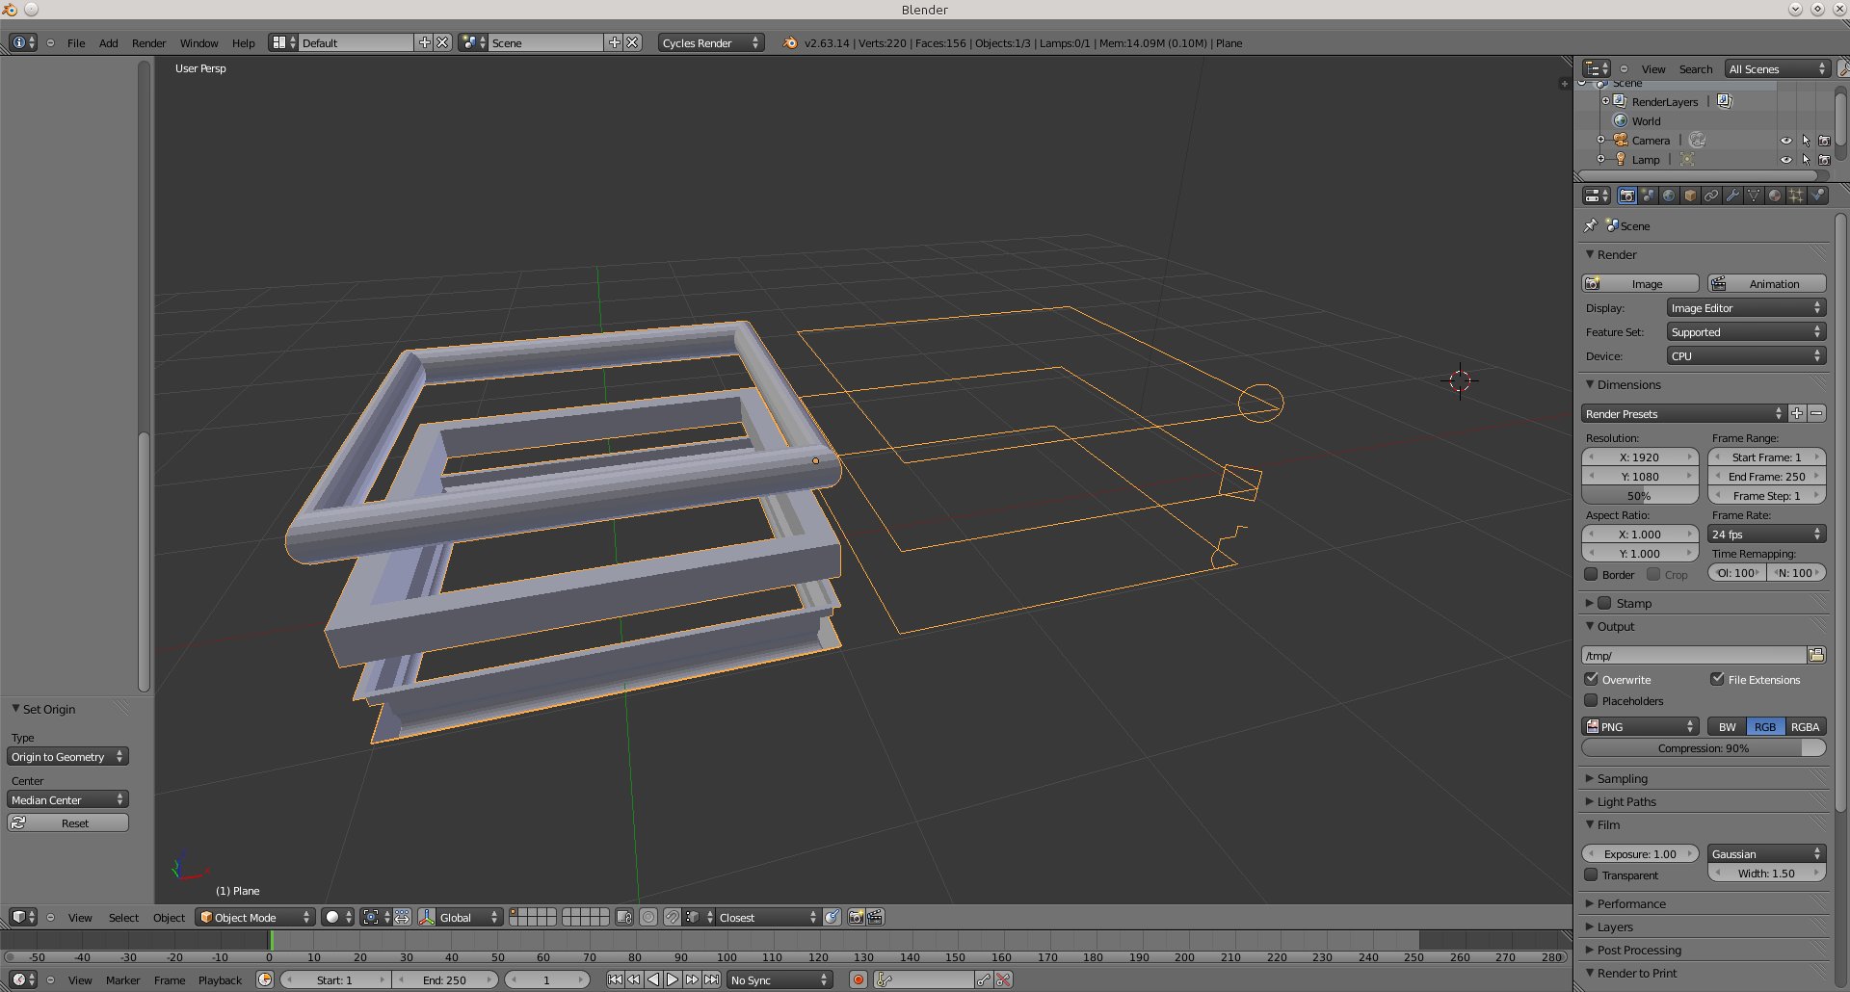Expand the Sampling panel

tap(1622, 778)
